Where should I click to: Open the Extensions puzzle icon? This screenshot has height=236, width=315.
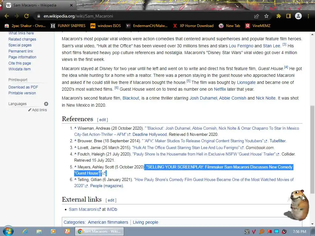(x=278, y=16)
